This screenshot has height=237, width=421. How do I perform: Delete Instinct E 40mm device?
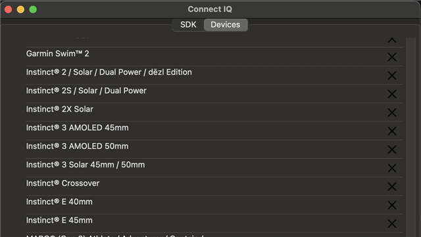pyautogui.click(x=392, y=205)
